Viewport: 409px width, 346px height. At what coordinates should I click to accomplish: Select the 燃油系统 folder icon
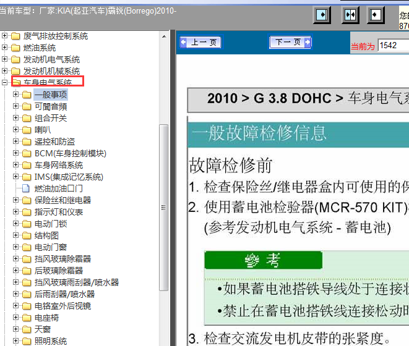(15, 48)
